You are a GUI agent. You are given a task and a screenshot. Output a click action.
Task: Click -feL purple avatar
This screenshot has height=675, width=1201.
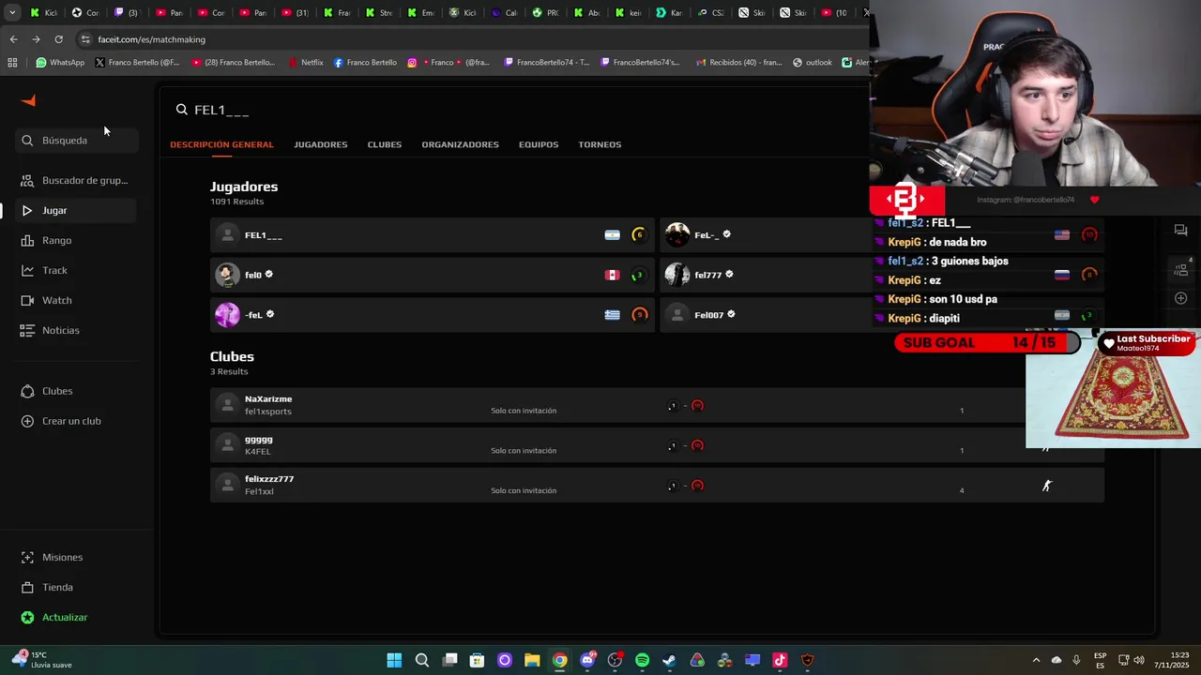click(x=227, y=315)
